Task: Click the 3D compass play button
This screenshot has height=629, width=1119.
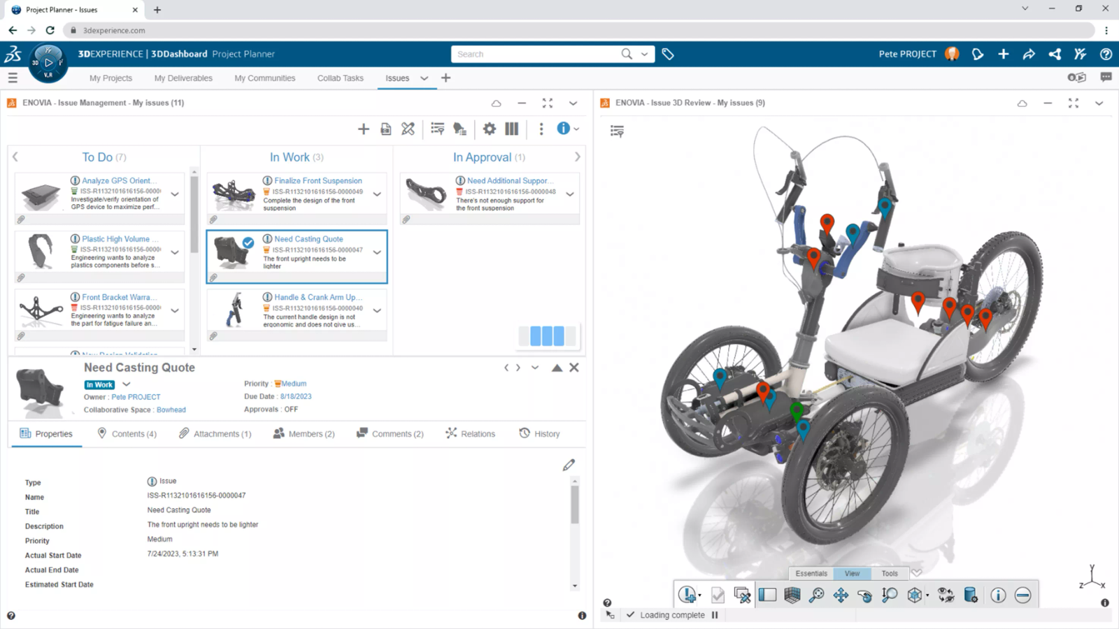Action: (48, 62)
